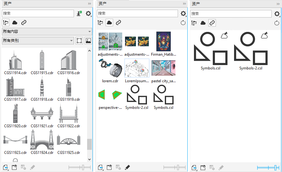Click the search field in the middle panel

coord(137,13)
